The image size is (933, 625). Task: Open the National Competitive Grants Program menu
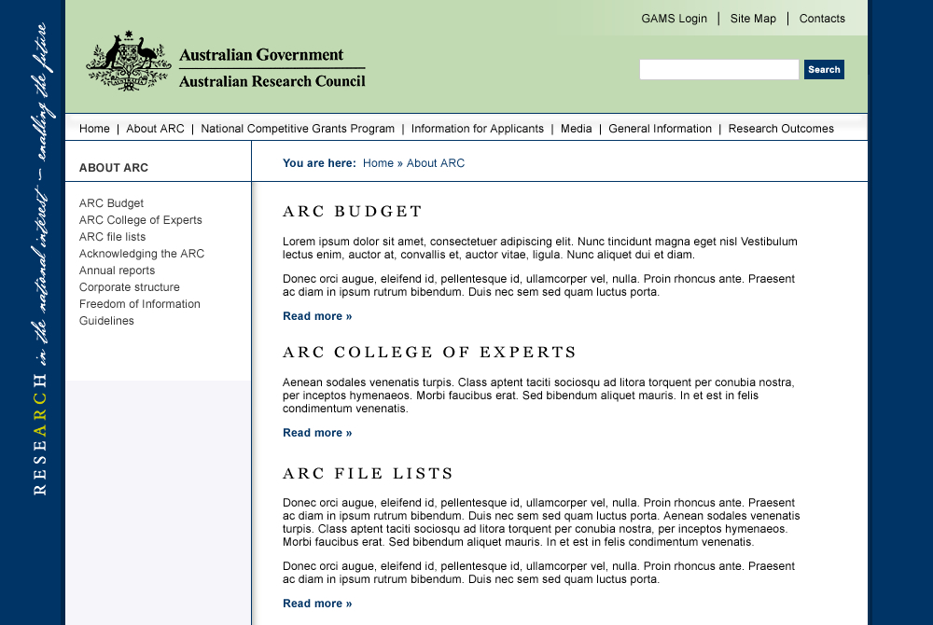[x=298, y=129]
